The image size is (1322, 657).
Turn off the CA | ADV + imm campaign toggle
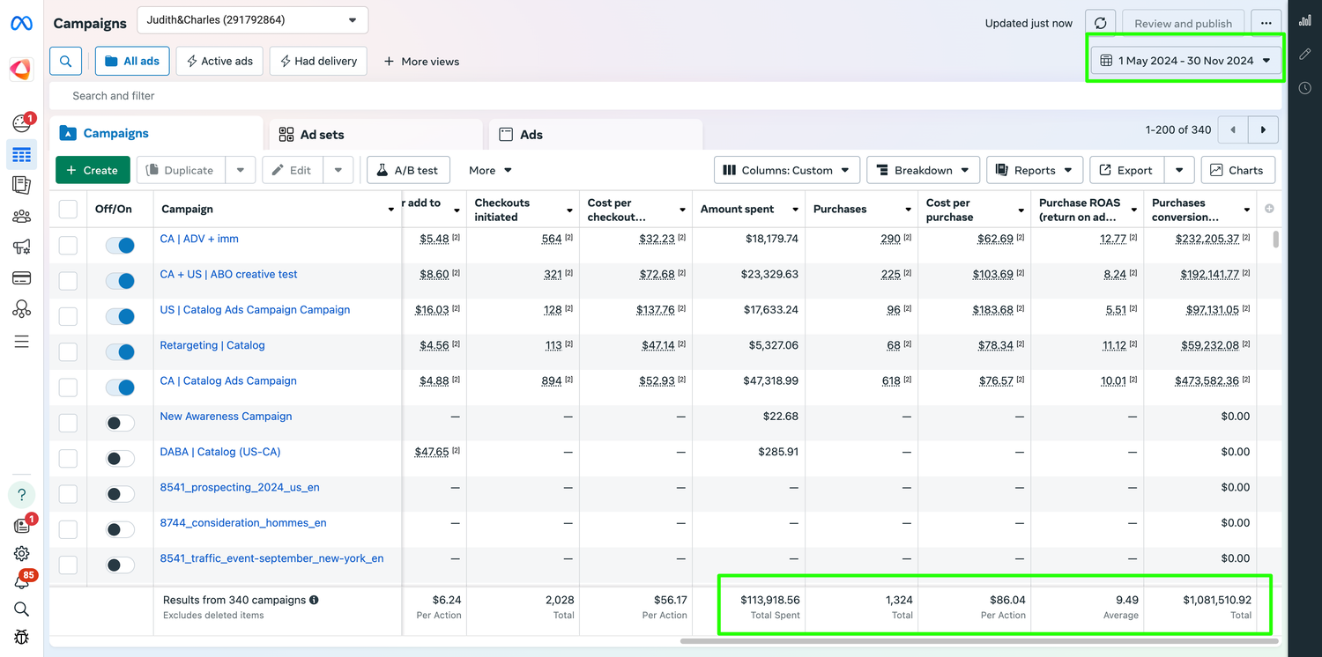pyautogui.click(x=120, y=245)
